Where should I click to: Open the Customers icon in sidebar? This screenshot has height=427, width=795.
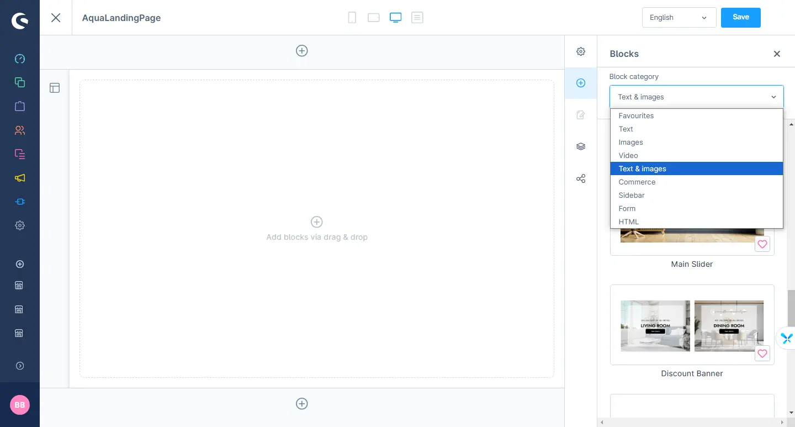(20, 130)
